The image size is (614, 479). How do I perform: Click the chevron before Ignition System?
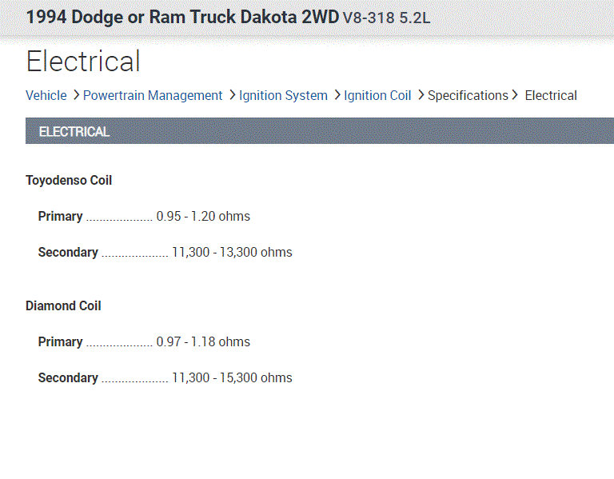click(232, 95)
